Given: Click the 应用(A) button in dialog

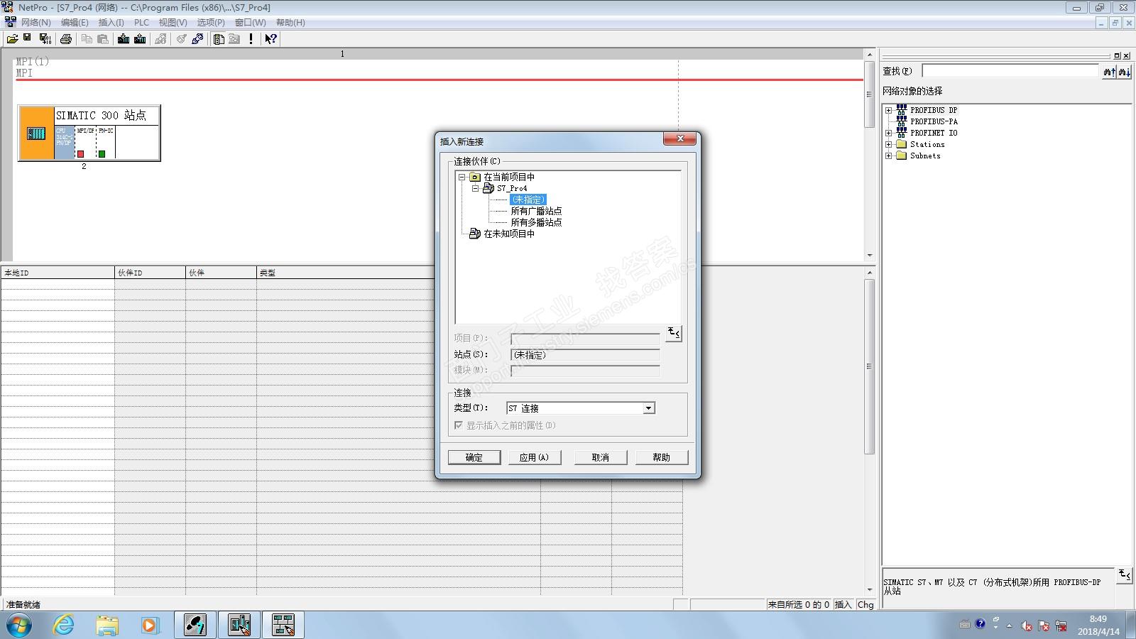Looking at the screenshot, I should (x=535, y=457).
